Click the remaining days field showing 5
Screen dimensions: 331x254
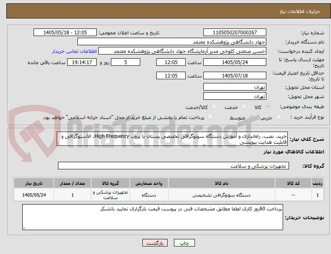point(126,62)
